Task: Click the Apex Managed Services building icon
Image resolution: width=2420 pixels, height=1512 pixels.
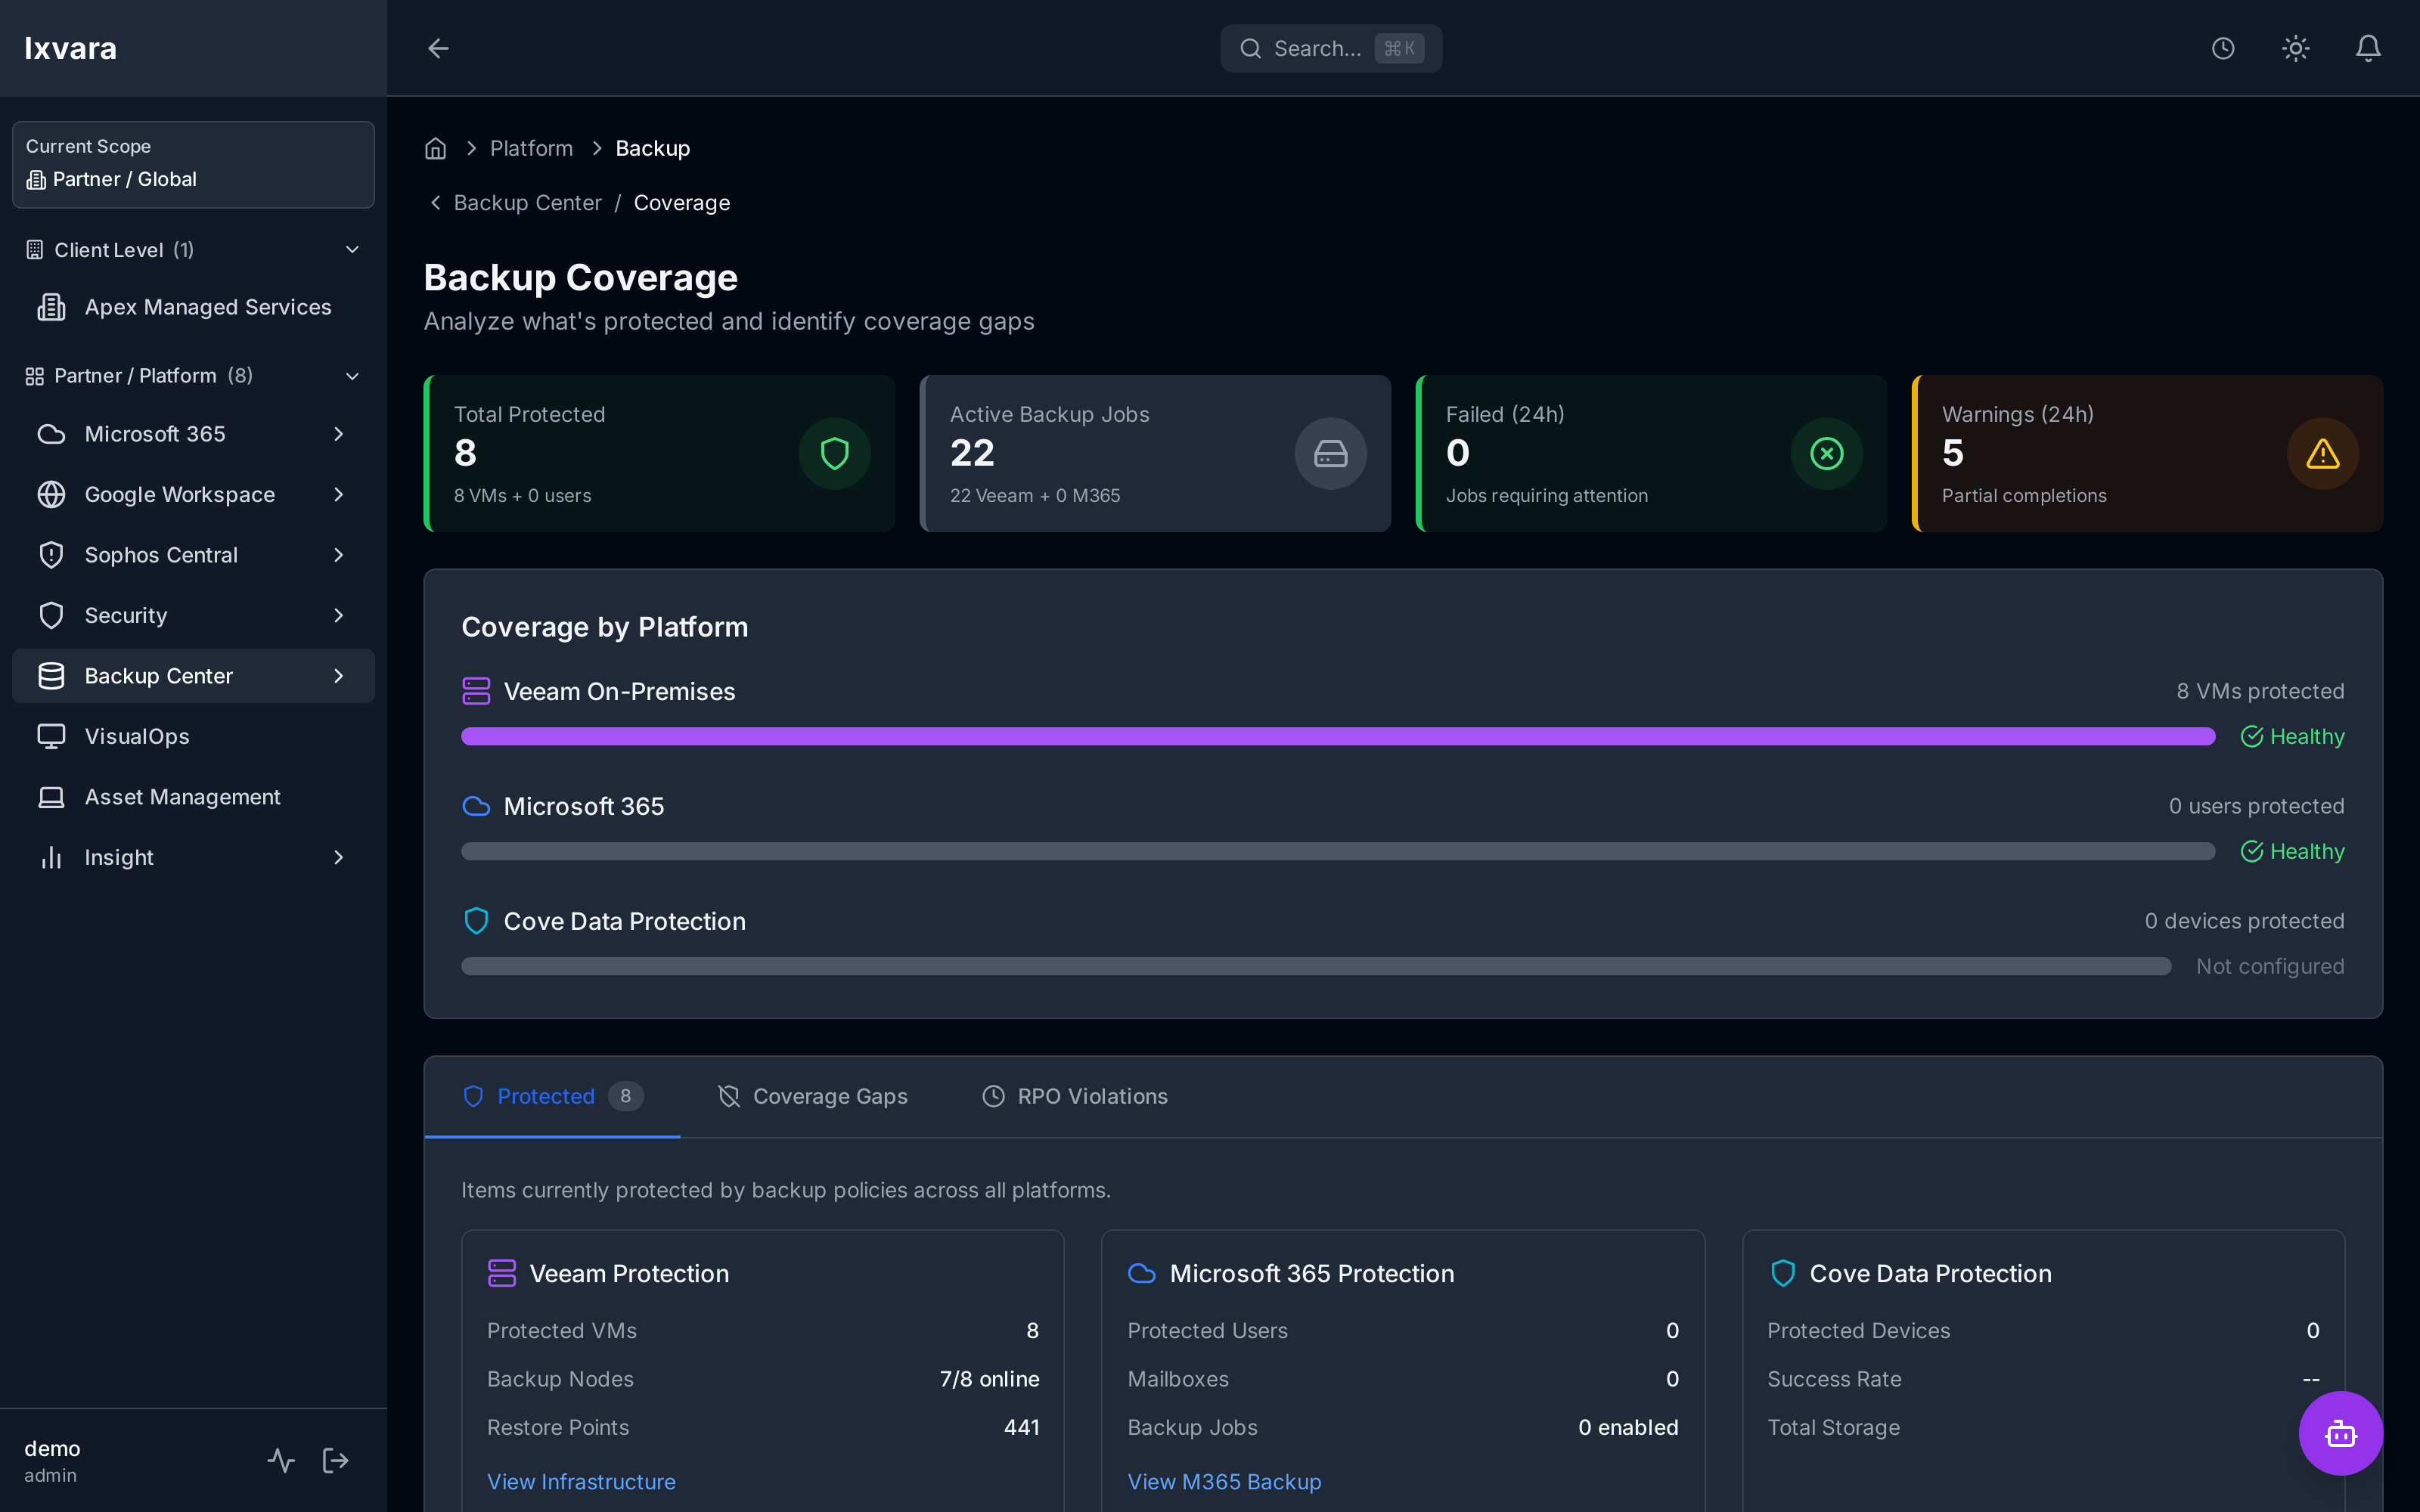Action: [51, 307]
